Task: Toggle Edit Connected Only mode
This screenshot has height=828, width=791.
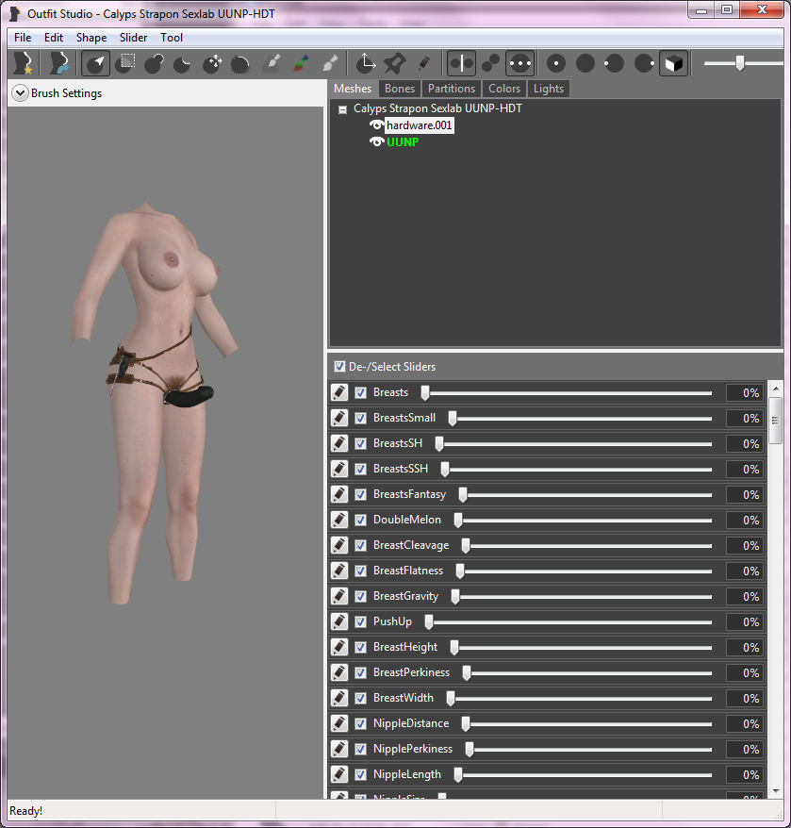Action: tap(490, 63)
